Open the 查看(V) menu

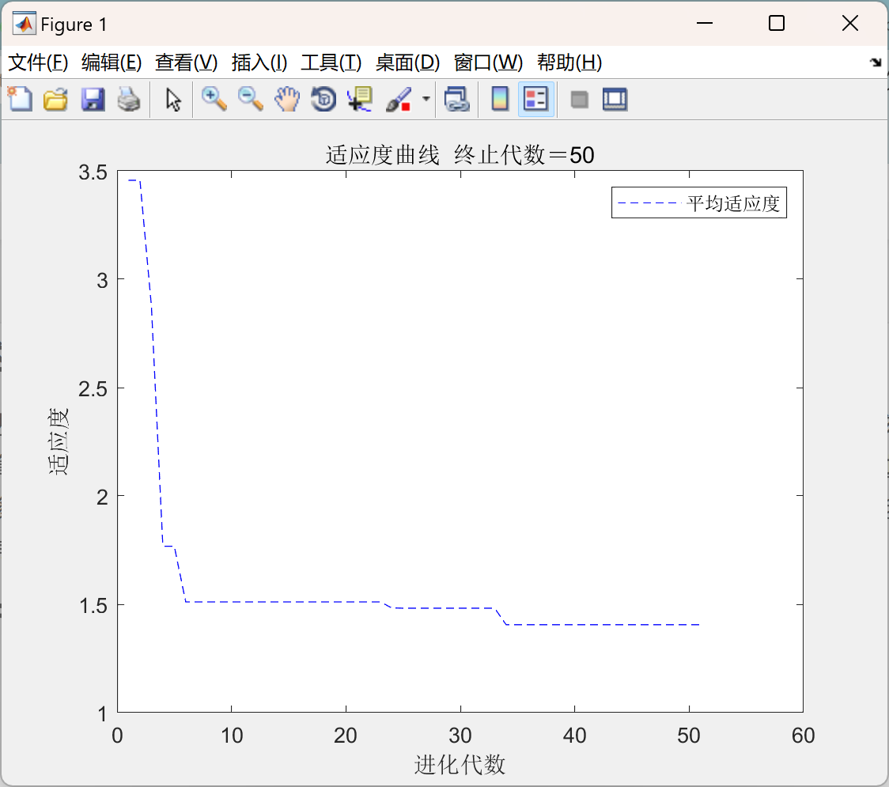pyautogui.click(x=186, y=62)
